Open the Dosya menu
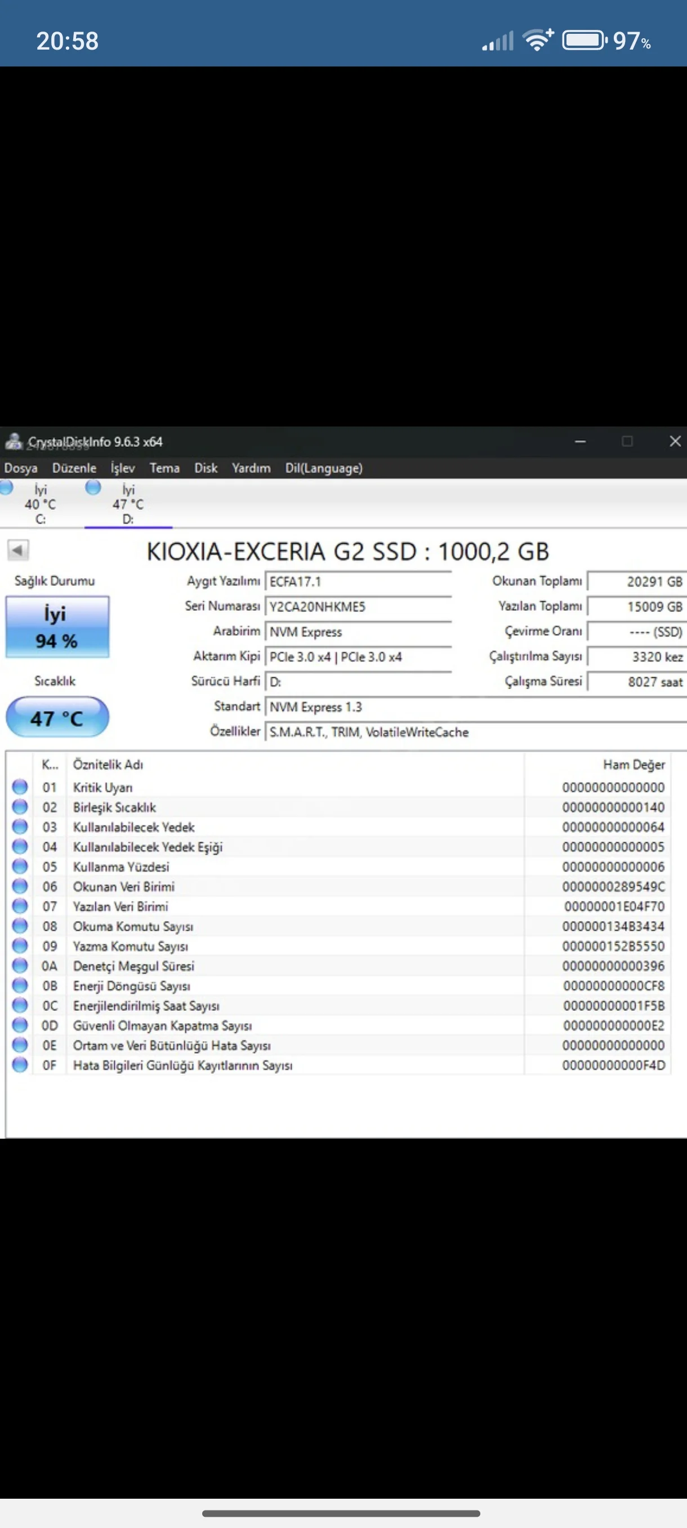 pos(21,468)
